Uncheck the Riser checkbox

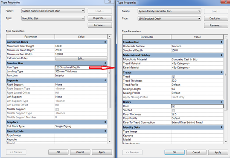point(173,106)
